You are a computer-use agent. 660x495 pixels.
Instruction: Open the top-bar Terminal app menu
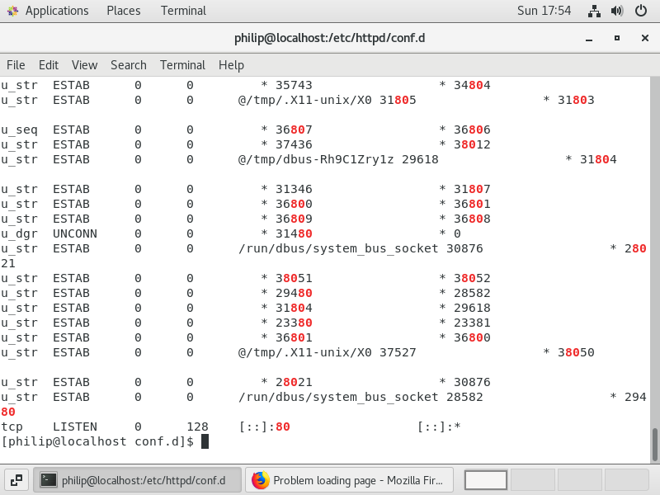[x=183, y=11]
